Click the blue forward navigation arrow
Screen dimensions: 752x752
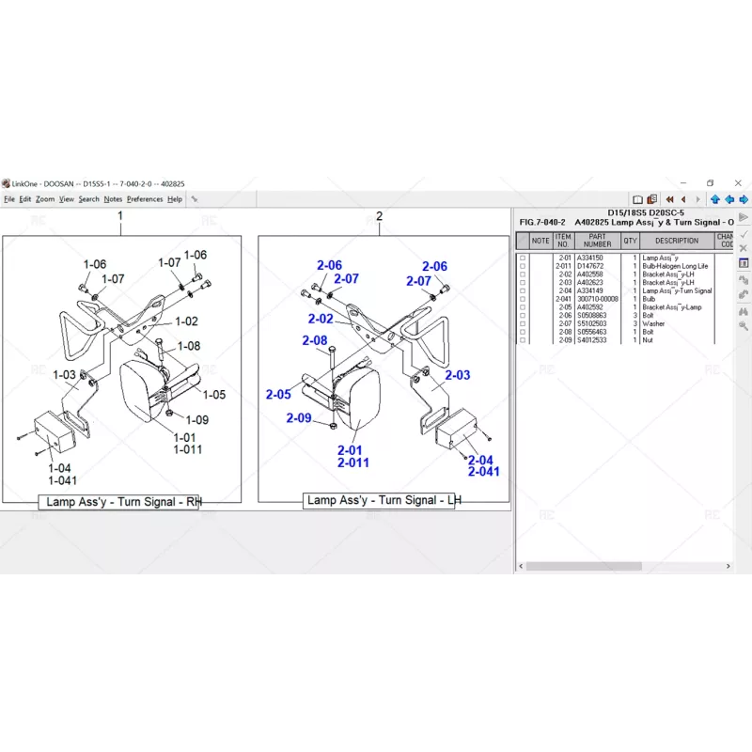click(744, 199)
